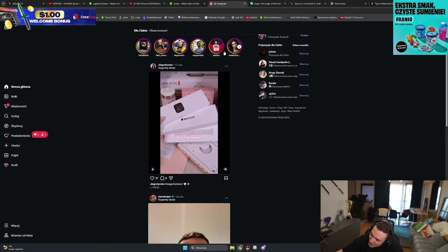Open siemabojan profile name on post
The height and width of the screenshot is (252, 448).
tap(164, 197)
